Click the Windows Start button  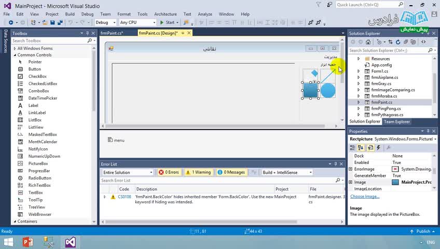pyautogui.click(x=8, y=242)
